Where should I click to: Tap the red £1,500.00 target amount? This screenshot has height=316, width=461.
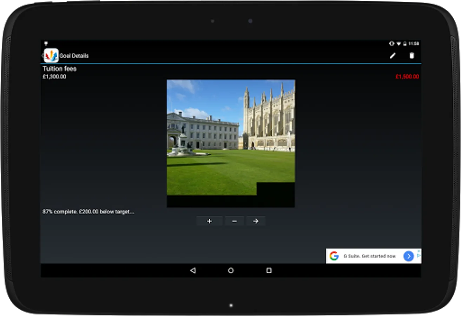407,77
